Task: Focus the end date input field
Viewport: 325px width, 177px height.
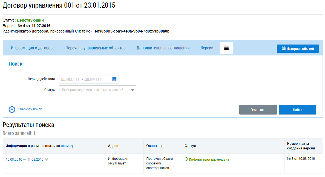Action: tap(94, 79)
